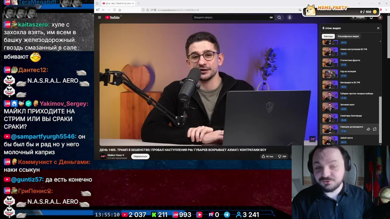
Task: Click chat username Коммунист с Деньгами
Action: coord(54,162)
